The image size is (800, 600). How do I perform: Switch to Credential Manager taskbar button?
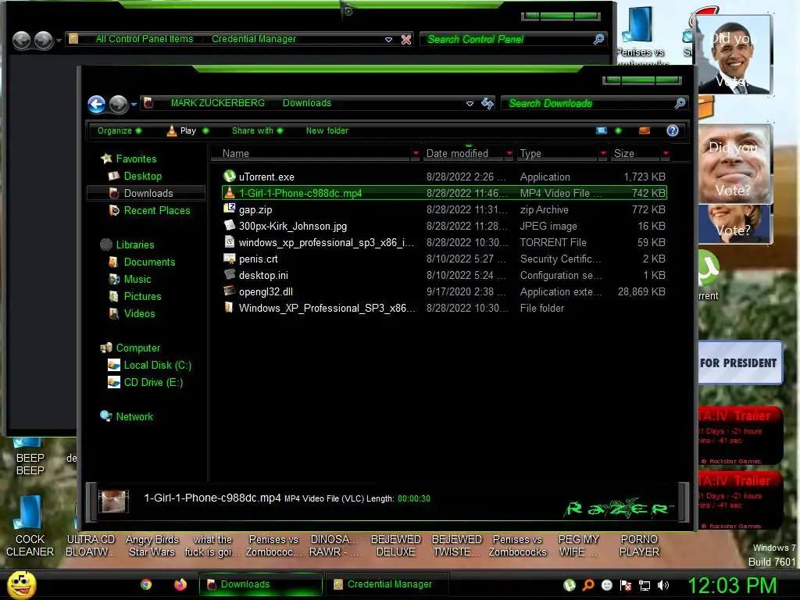click(387, 584)
